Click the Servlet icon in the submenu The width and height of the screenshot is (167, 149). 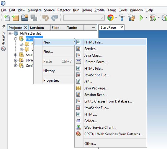point(78,49)
